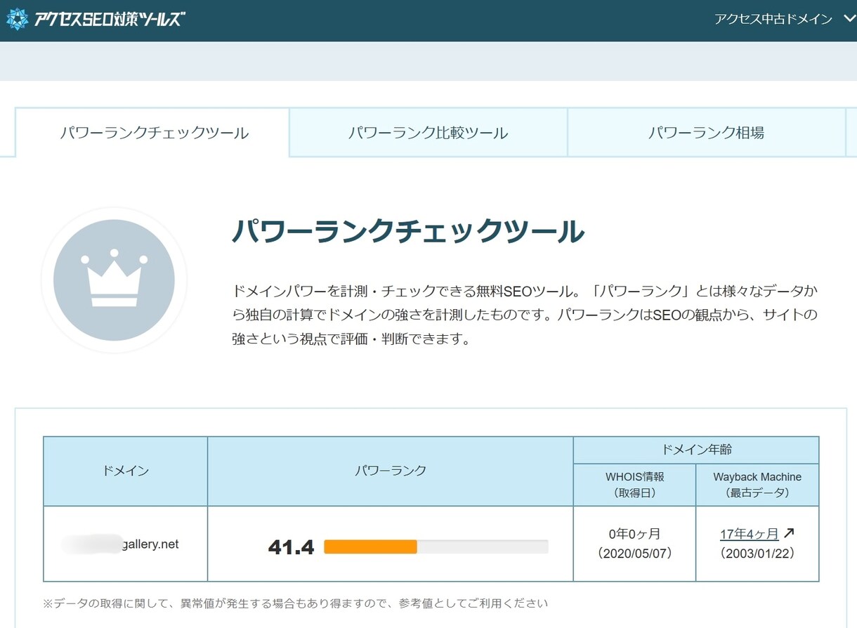857x628 pixels.
Task: Click the external link arrow next to 17年4ヶ月
Action: [789, 533]
